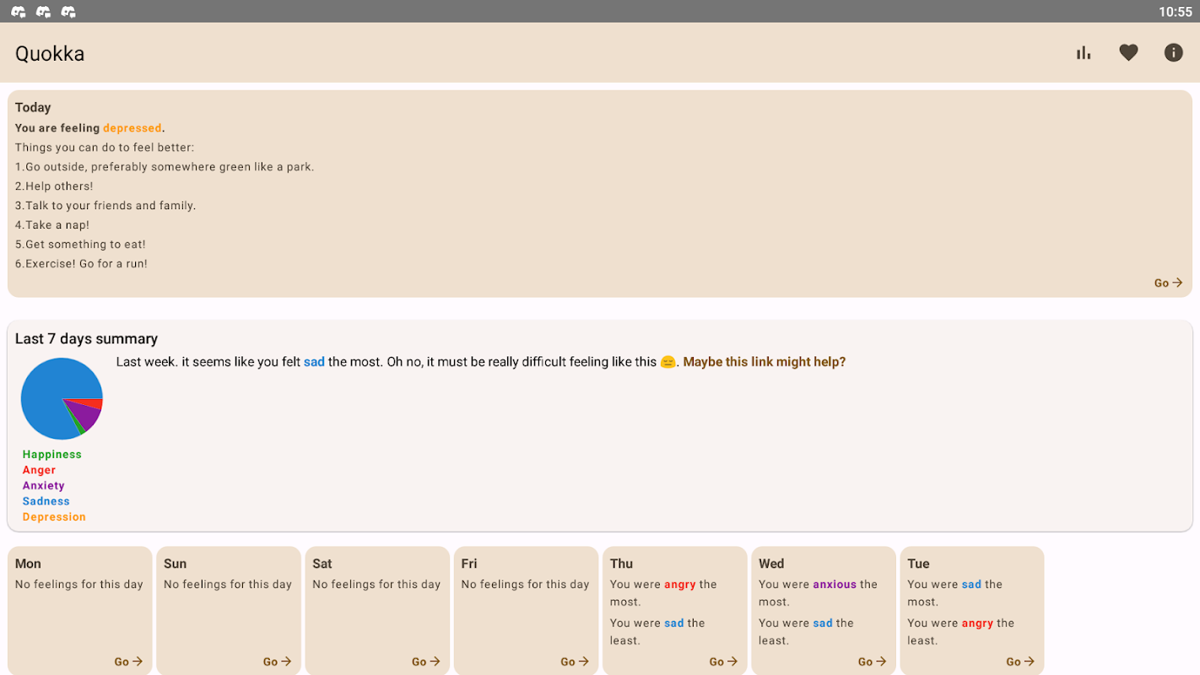Click the Today heading
This screenshot has width=1200, height=675.
click(x=33, y=107)
